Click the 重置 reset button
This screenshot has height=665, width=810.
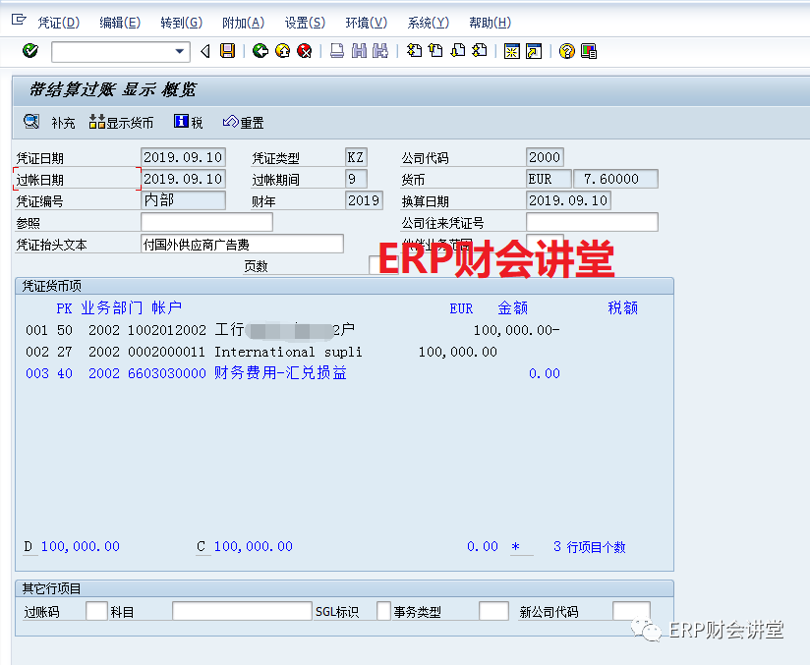tap(243, 122)
